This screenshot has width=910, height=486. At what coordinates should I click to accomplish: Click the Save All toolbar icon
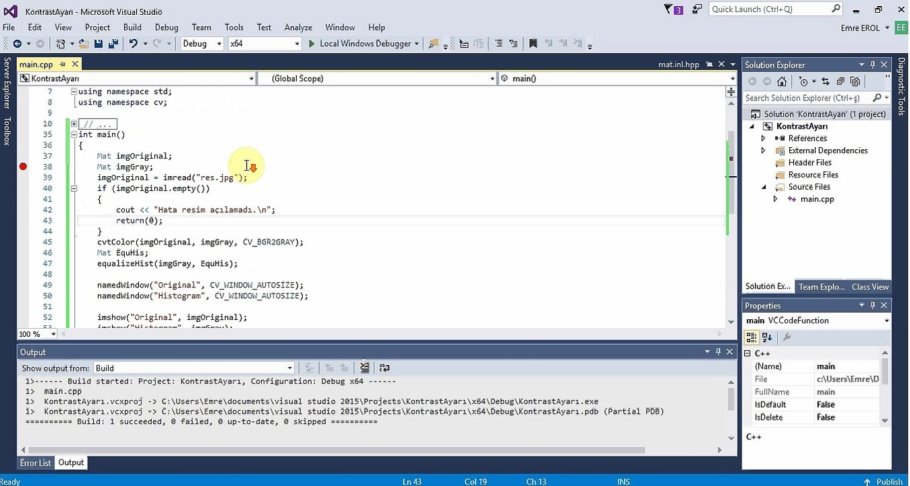(113, 44)
